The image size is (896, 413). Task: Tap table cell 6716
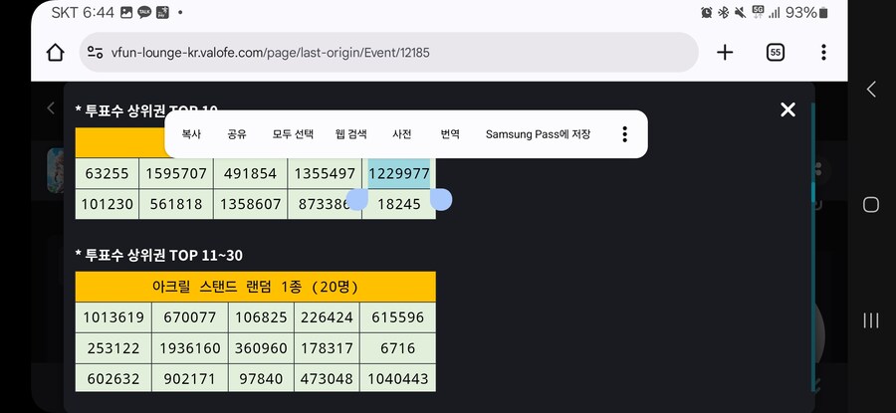397,348
